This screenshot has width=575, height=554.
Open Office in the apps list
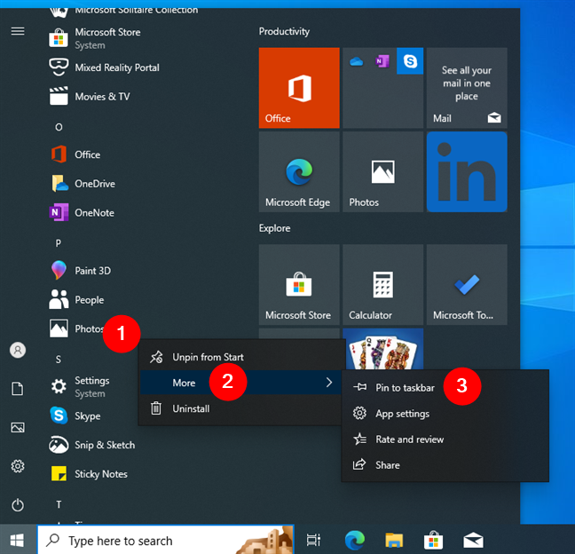(75, 154)
